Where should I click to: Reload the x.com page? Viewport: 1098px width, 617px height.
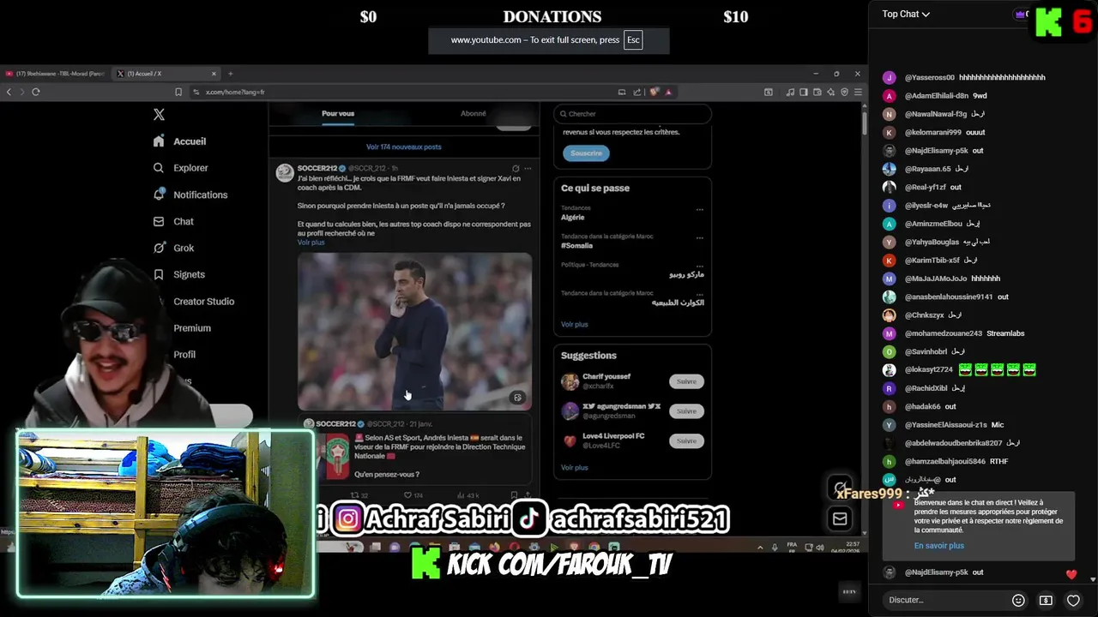point(35,92)
